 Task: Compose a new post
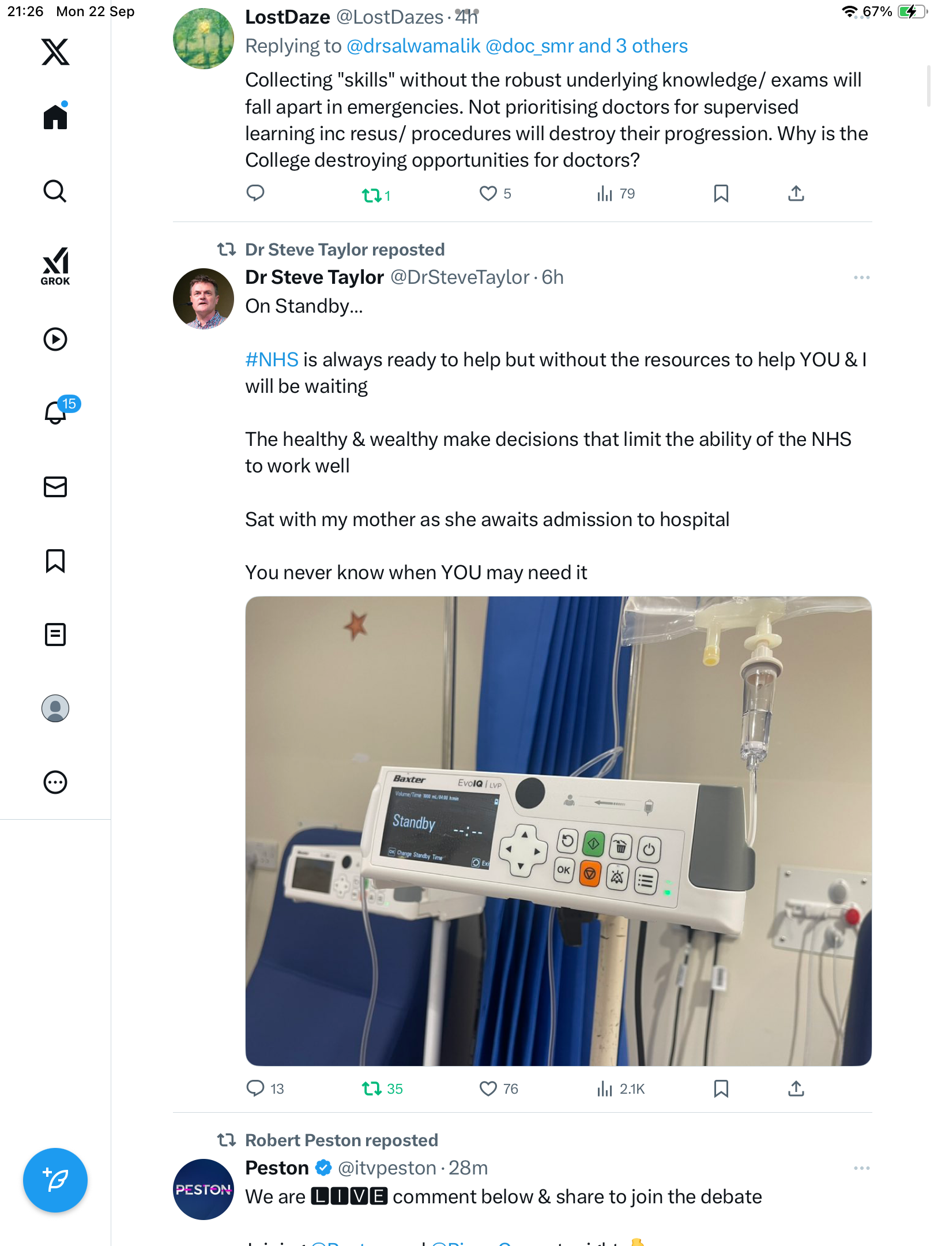55,1180
